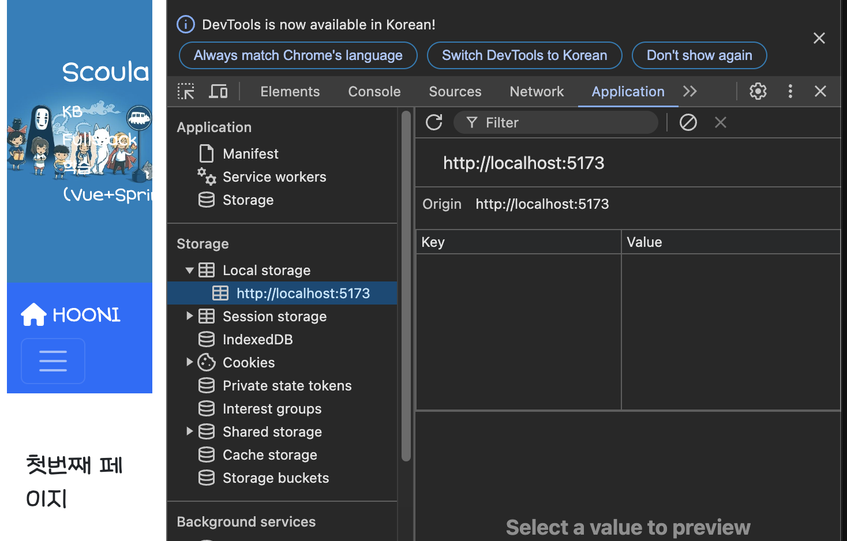Collapse the Local storage tree
The width and height of the screenshot is (847, 541).
[x=189, y=270]
